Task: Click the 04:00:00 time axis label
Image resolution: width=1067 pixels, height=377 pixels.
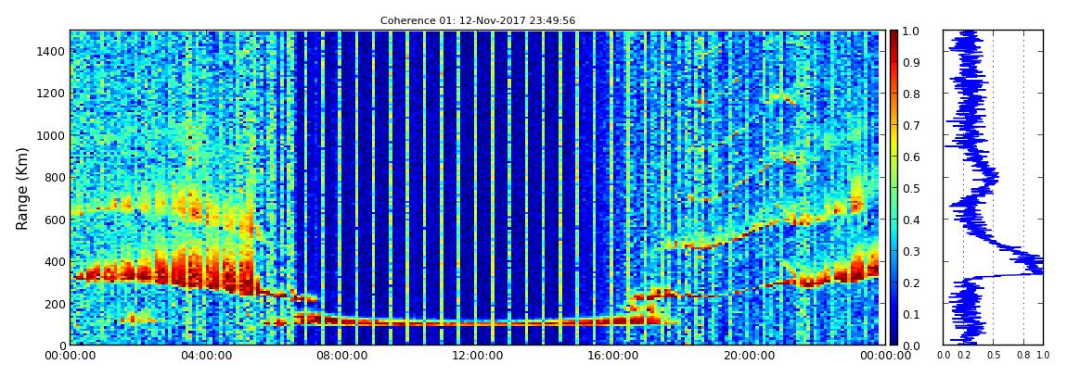Action: (205, 356)
